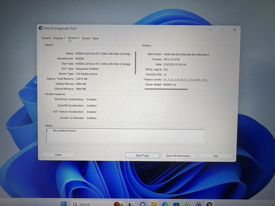Click the Main Driver value nvldumdx.dll
This screenshot has width=275, height=206.
click(186, 55)
